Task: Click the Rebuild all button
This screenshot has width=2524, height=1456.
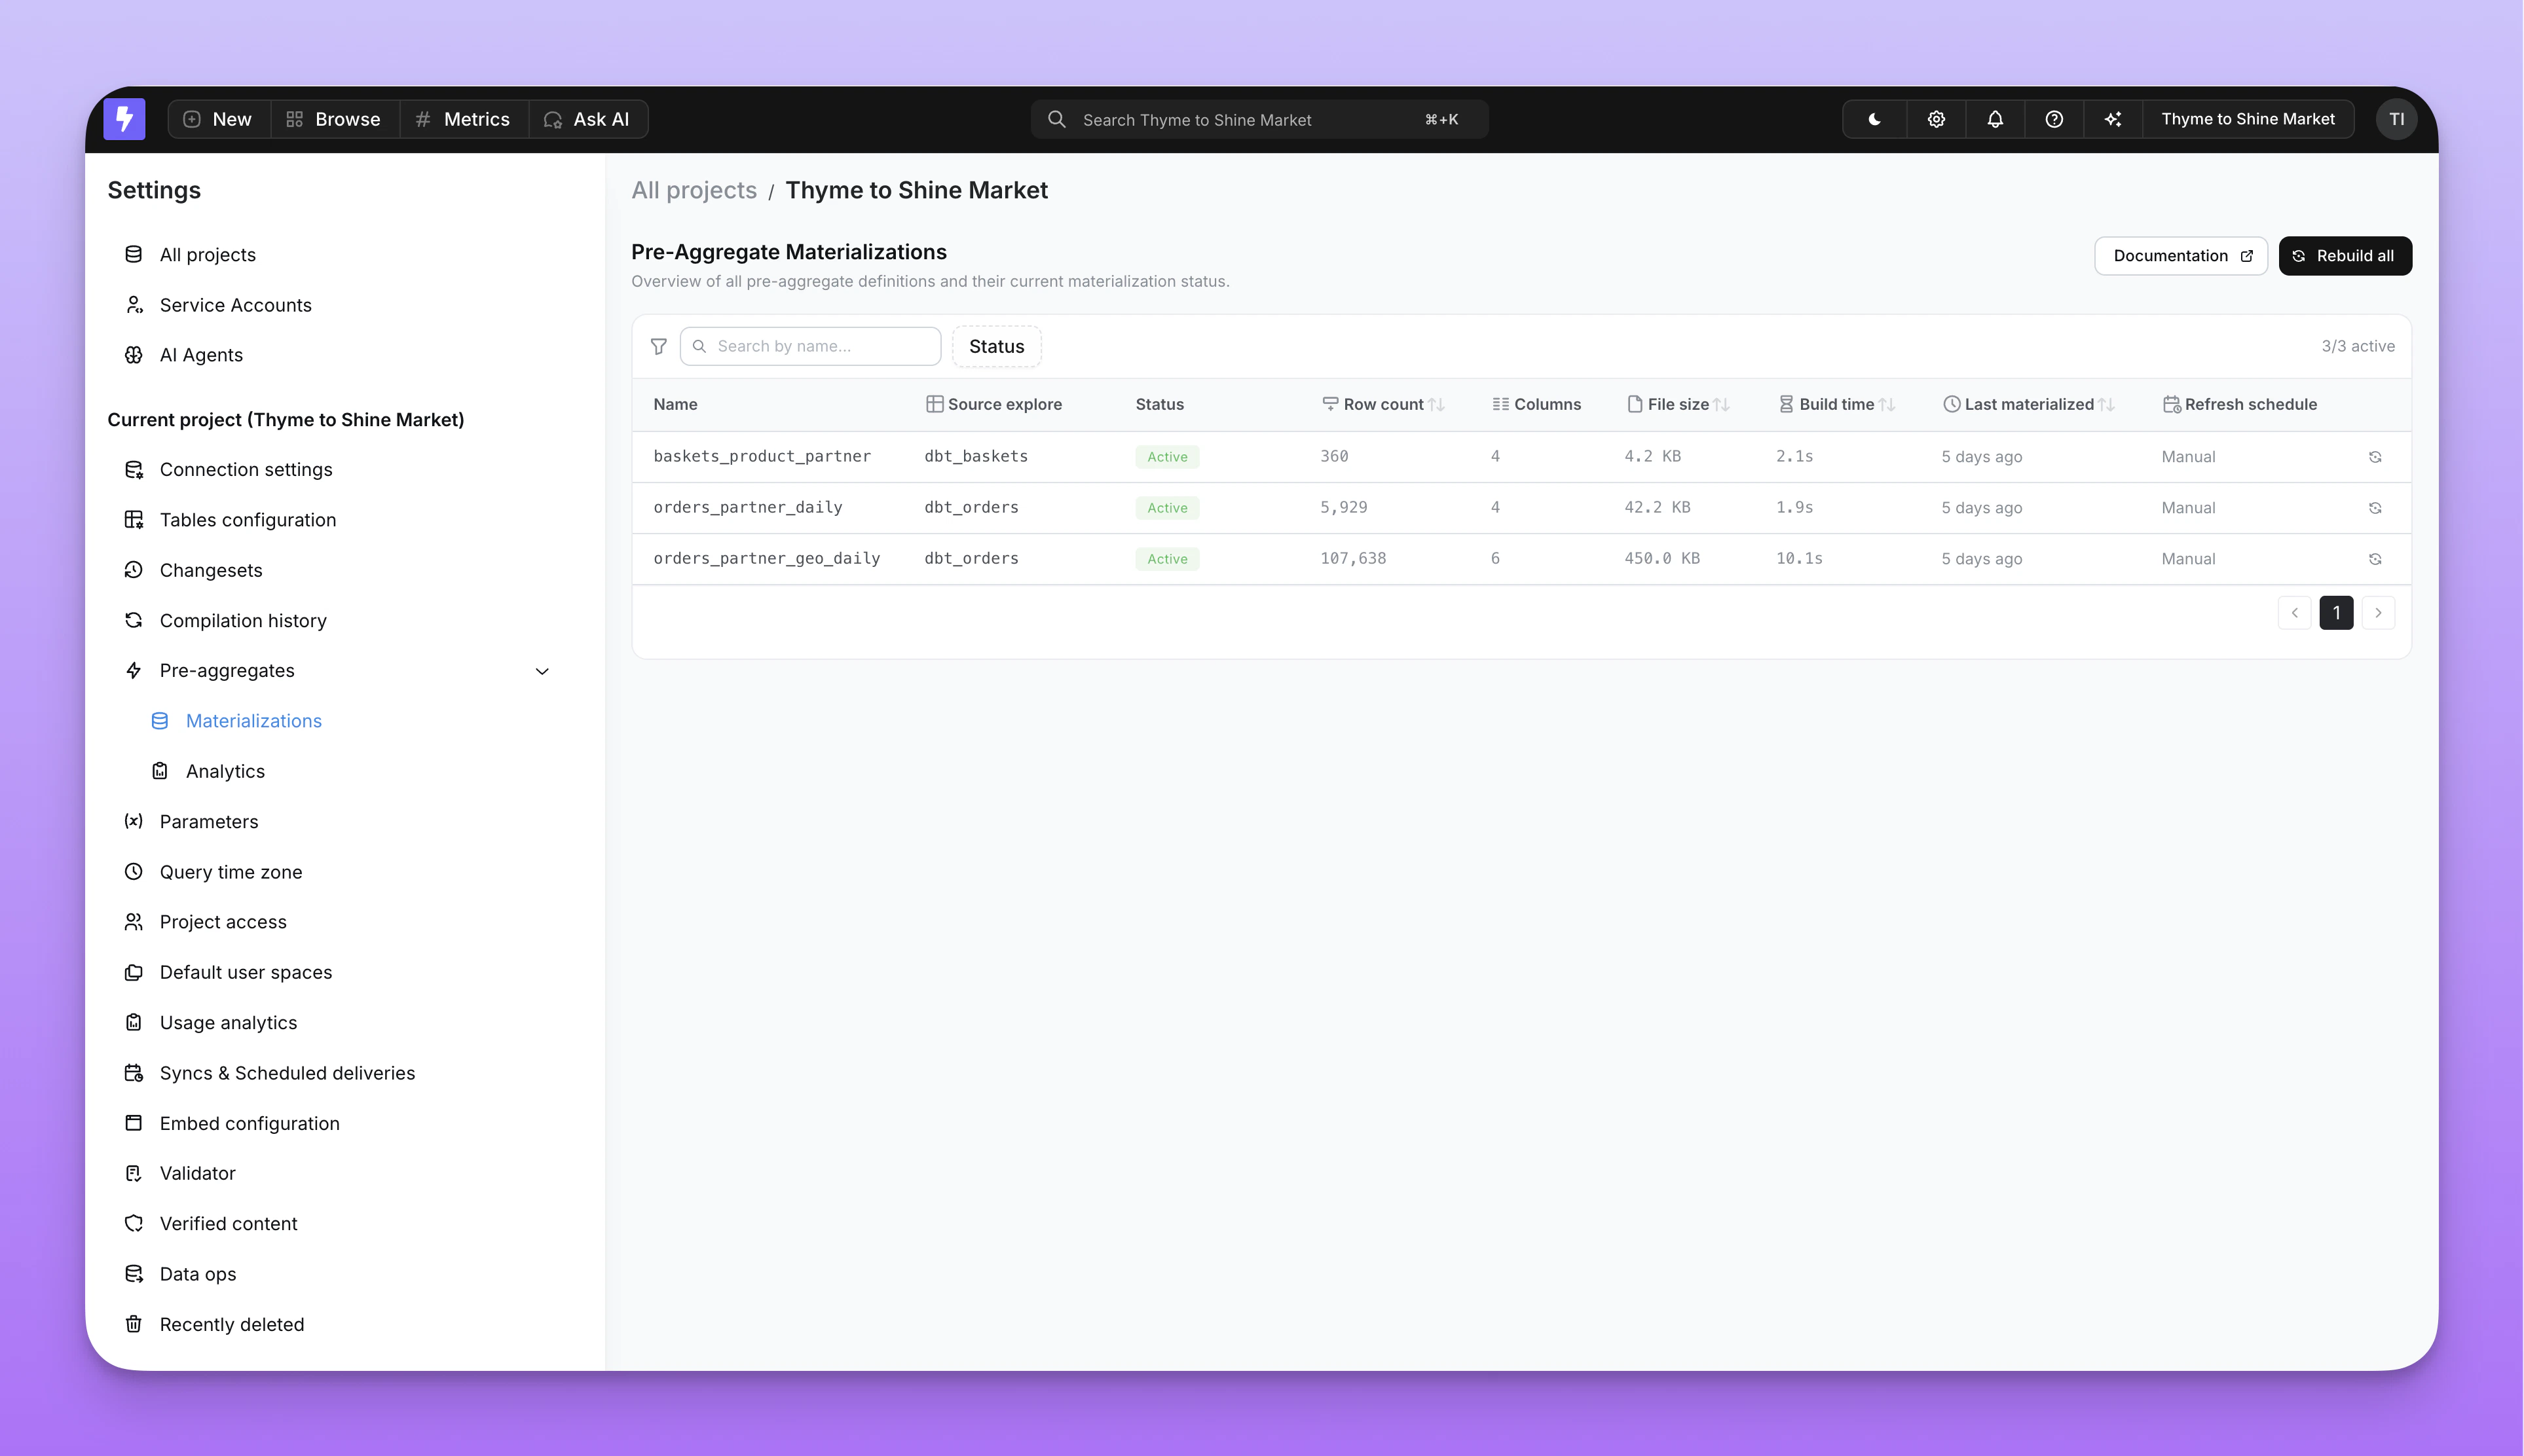Action: coord(2345,255)
